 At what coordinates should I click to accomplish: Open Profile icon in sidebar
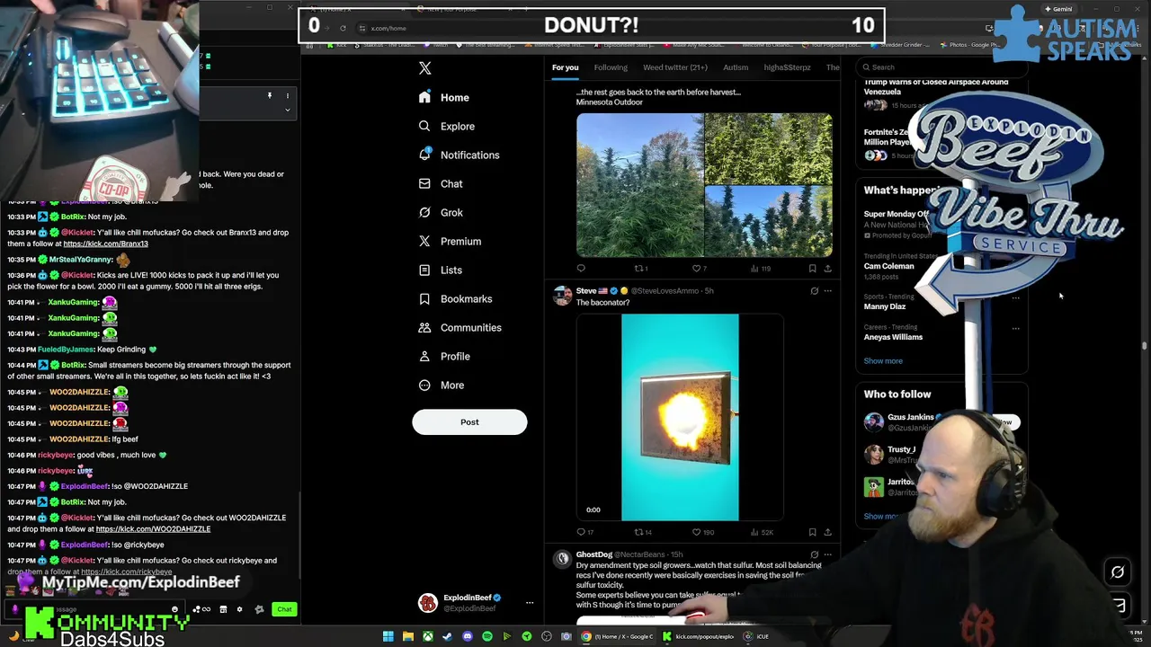point(424,356)
